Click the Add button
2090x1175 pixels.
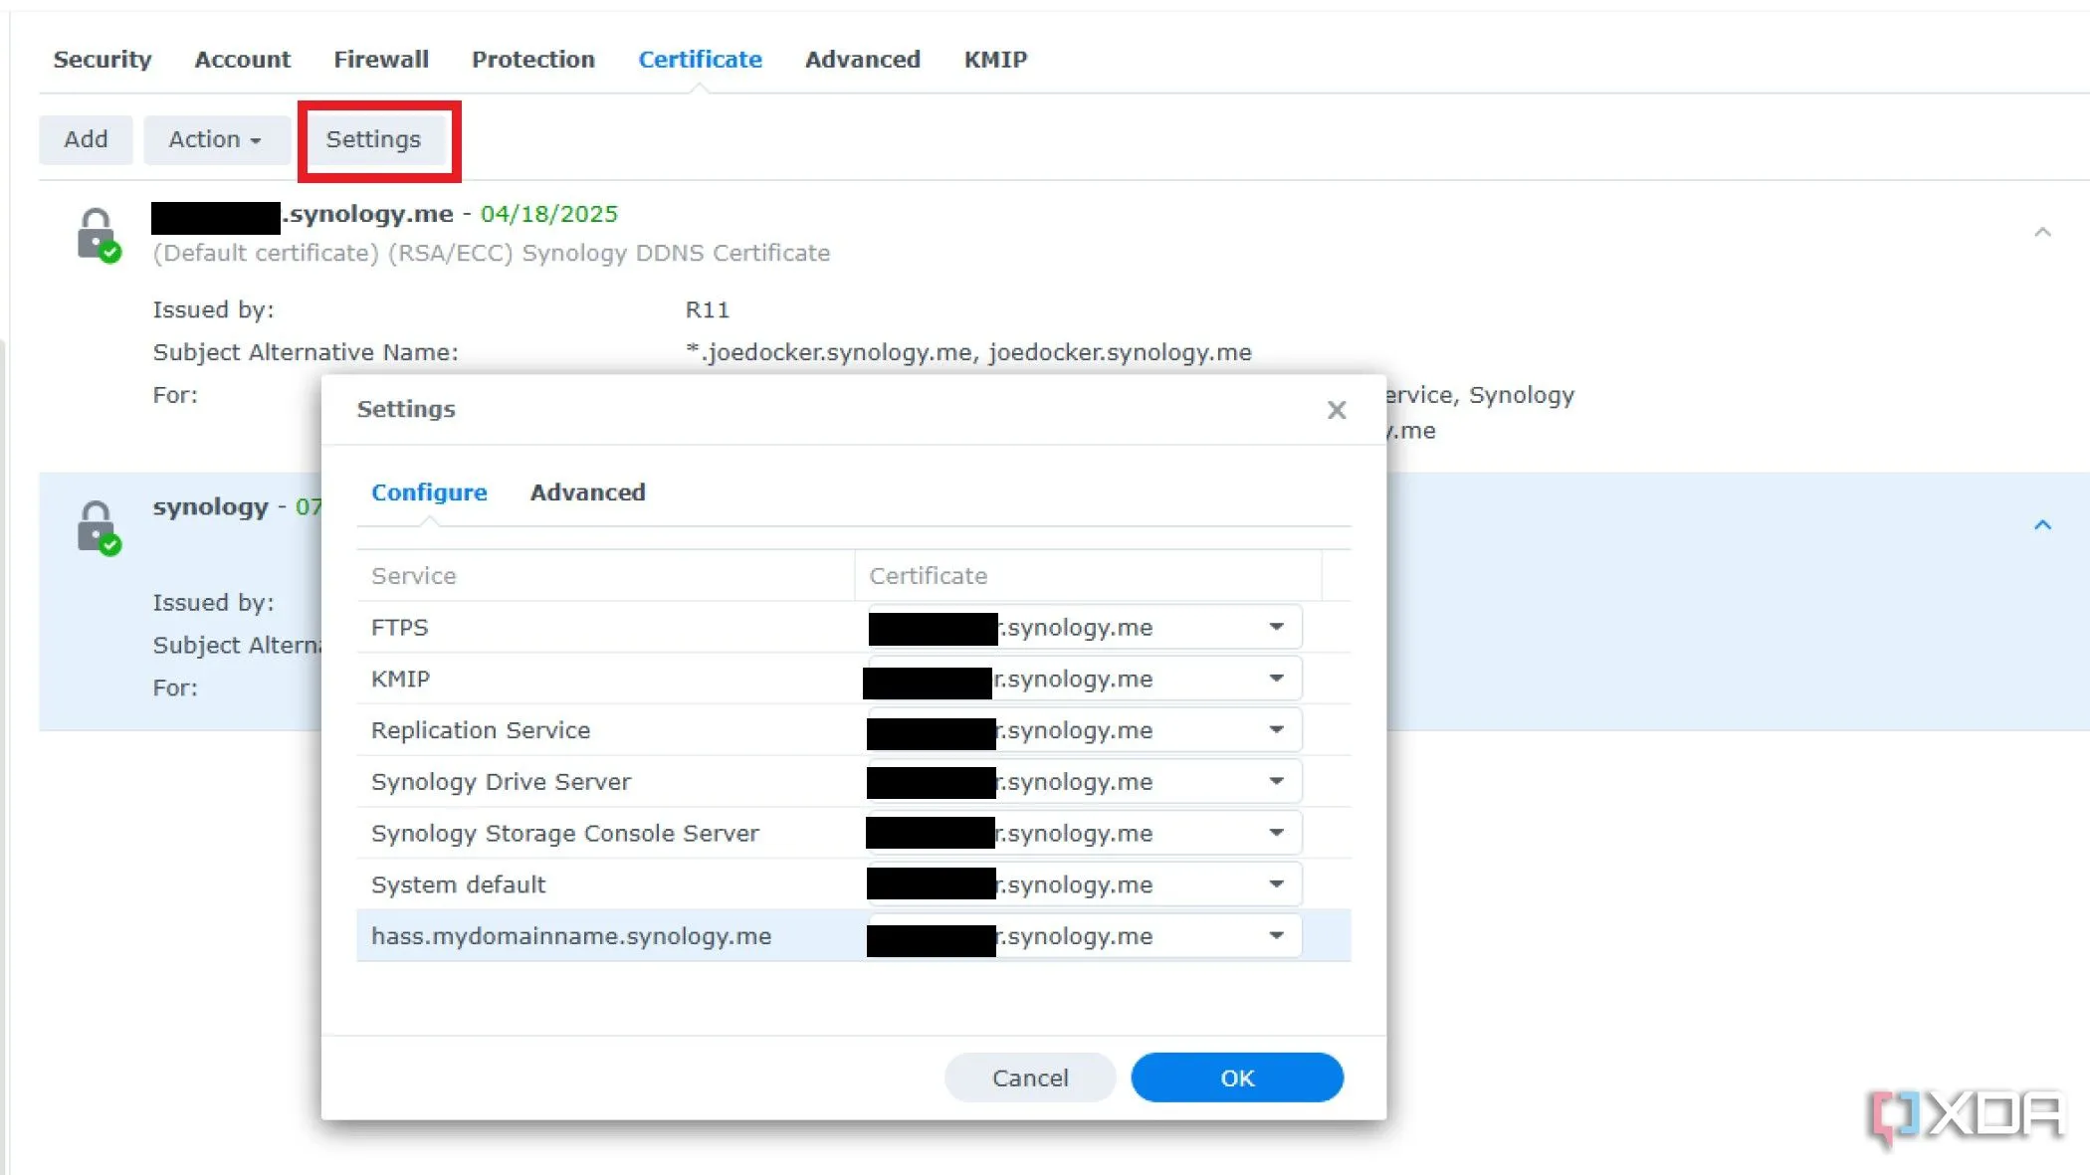pos(86,139)
